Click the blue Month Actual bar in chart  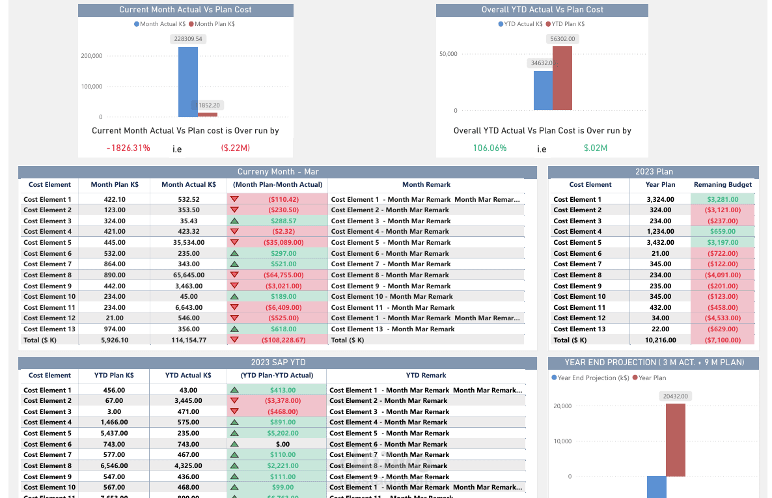pos(188,82)
